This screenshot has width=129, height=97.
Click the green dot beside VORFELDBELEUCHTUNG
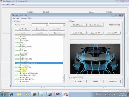[x=16, y=47]
